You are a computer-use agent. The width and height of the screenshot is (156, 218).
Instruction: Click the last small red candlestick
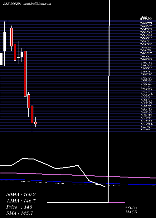coord(36,123)
